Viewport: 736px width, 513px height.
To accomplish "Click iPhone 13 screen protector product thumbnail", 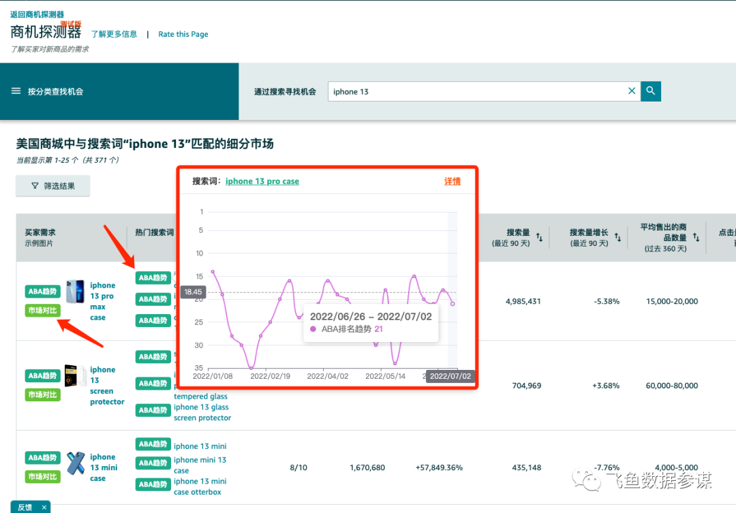I will click(x=74, y=375).
